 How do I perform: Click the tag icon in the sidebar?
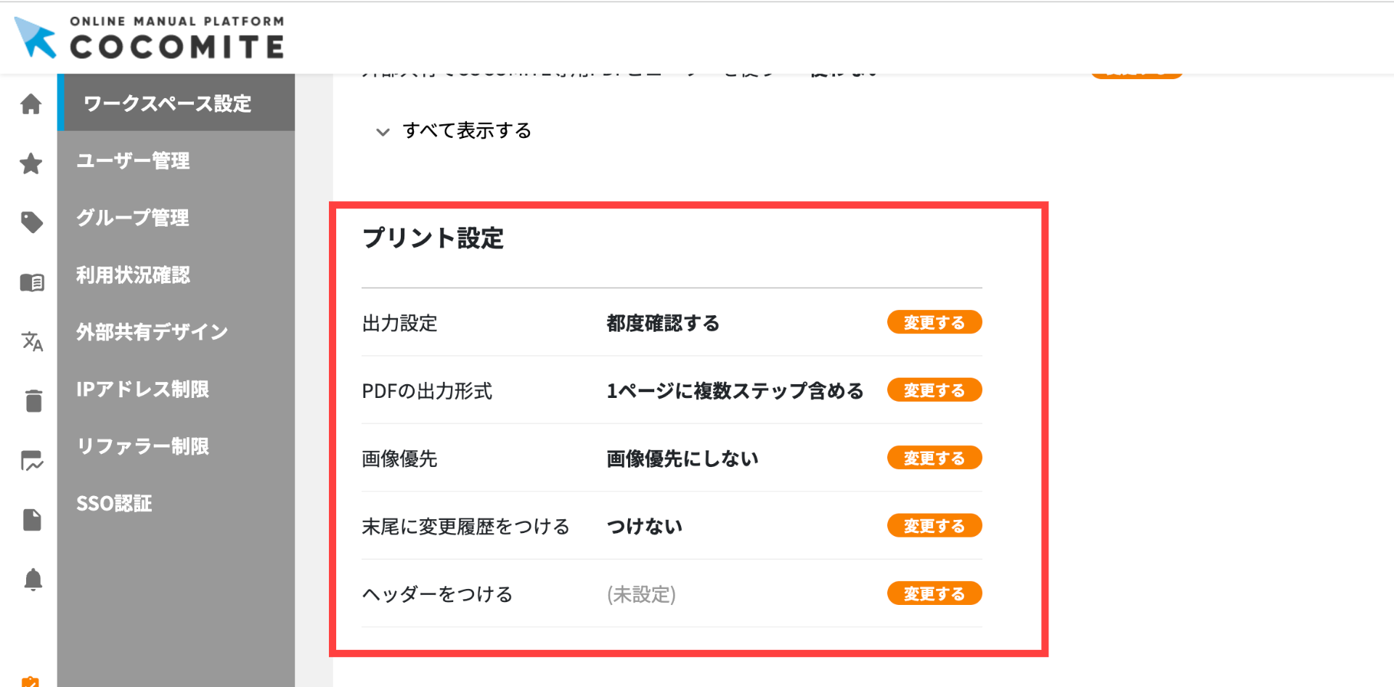(31, 222)
